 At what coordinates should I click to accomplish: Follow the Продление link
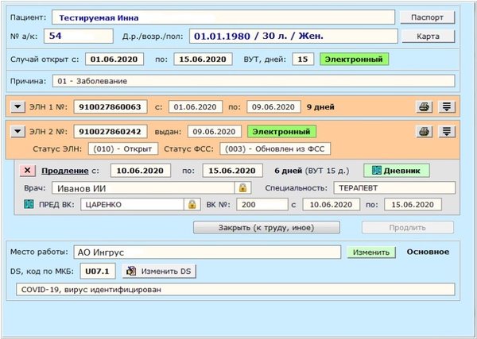point(64,171)
